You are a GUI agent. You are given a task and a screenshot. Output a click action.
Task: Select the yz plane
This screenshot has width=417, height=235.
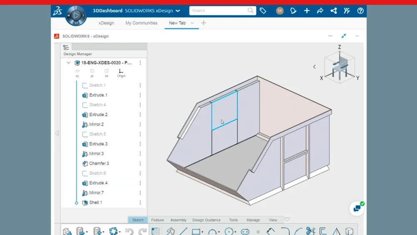coord(92,73)
